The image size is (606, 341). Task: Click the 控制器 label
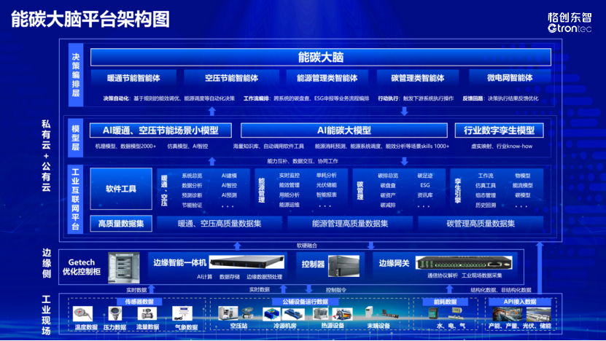click(313, 264)
